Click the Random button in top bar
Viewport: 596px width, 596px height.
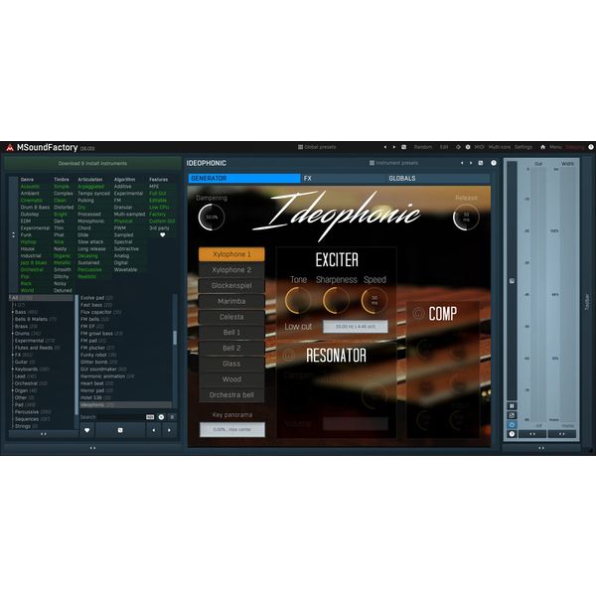tap(423, 147)
